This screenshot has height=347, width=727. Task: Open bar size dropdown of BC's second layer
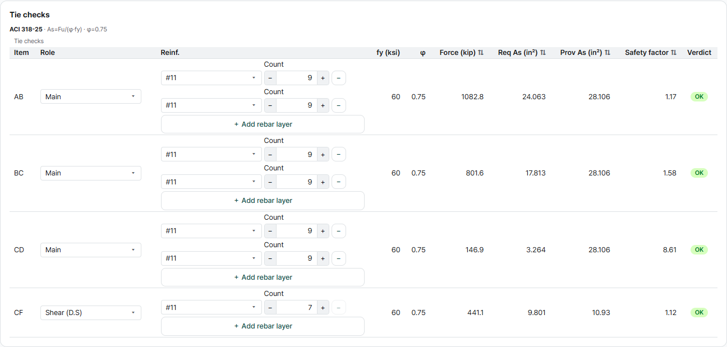pos(211,182)
